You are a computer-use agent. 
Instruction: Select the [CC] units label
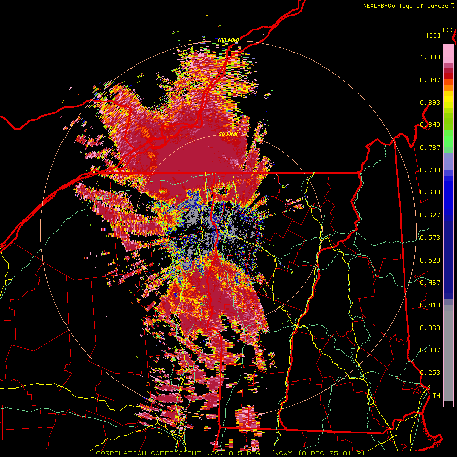pos(433,35)
